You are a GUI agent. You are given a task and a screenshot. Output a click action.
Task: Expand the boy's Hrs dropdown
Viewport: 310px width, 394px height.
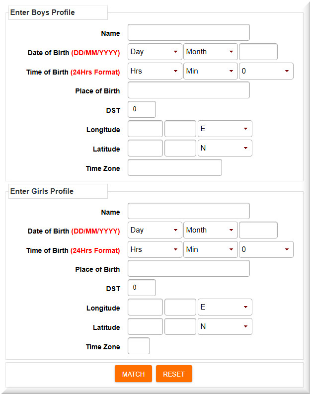tap(155, 71)
